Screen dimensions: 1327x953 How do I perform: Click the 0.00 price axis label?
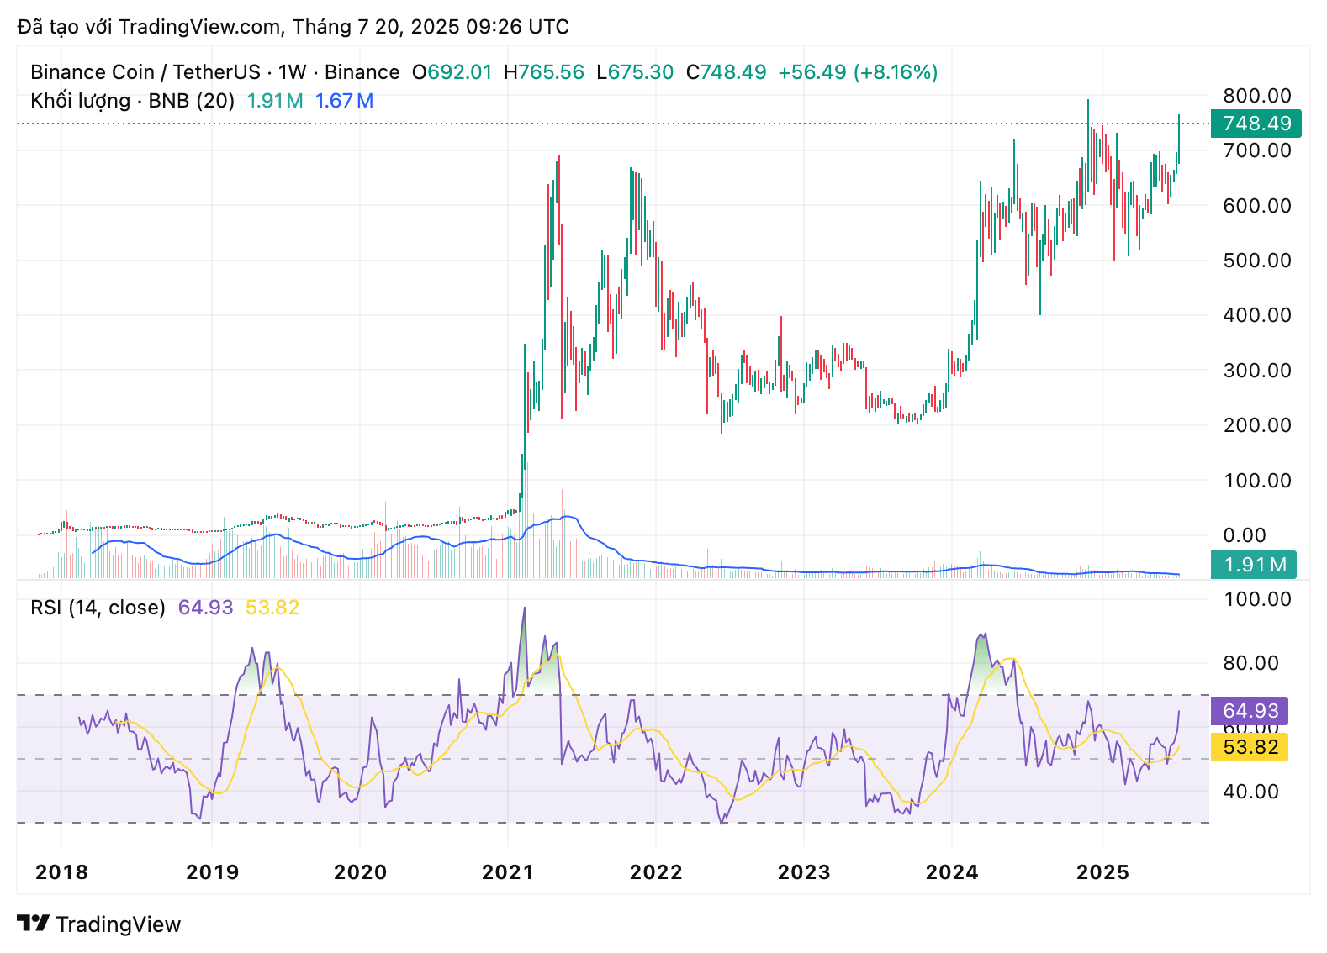1245,535
